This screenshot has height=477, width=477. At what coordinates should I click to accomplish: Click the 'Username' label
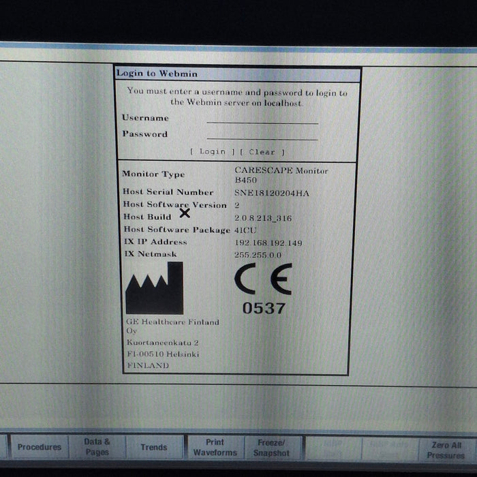(145, 118)
